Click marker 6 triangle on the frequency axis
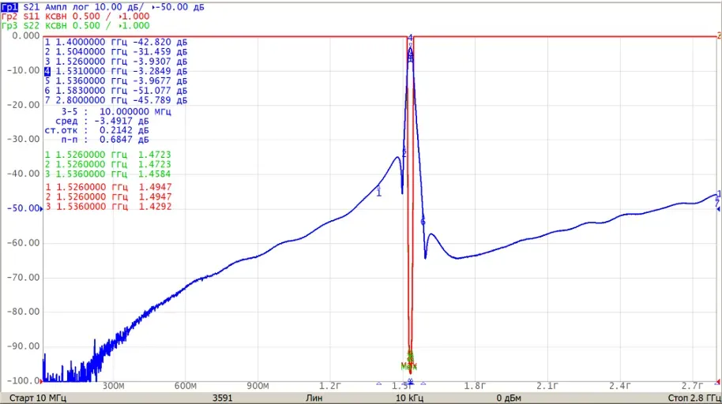722x404 pixels. point(423,383)
